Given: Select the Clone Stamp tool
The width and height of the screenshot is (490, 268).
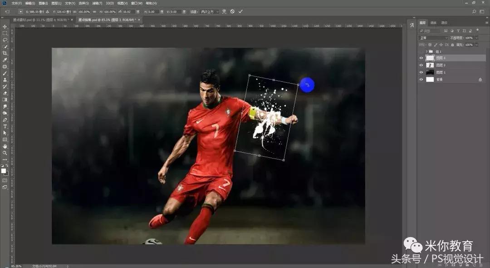Looking at the screenshot, I should click(5, 80).
